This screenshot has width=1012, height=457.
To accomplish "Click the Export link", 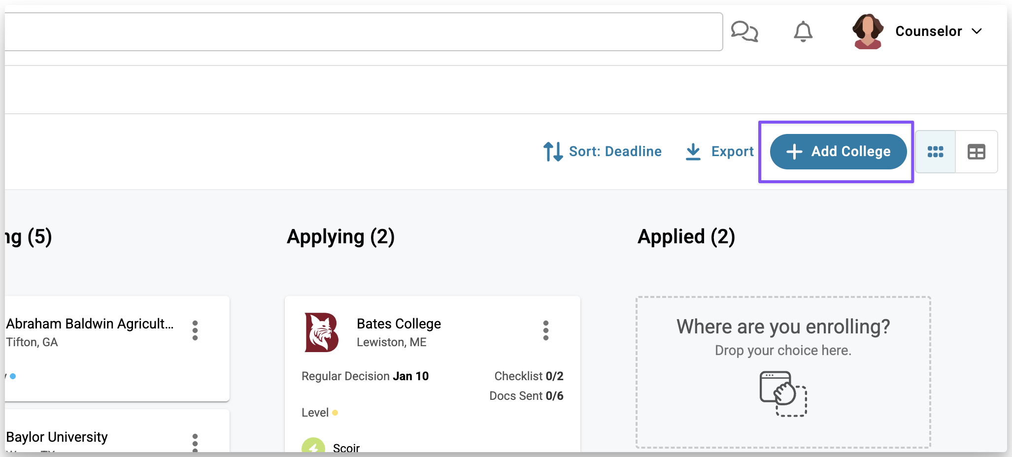I will [x=732, y=152].
